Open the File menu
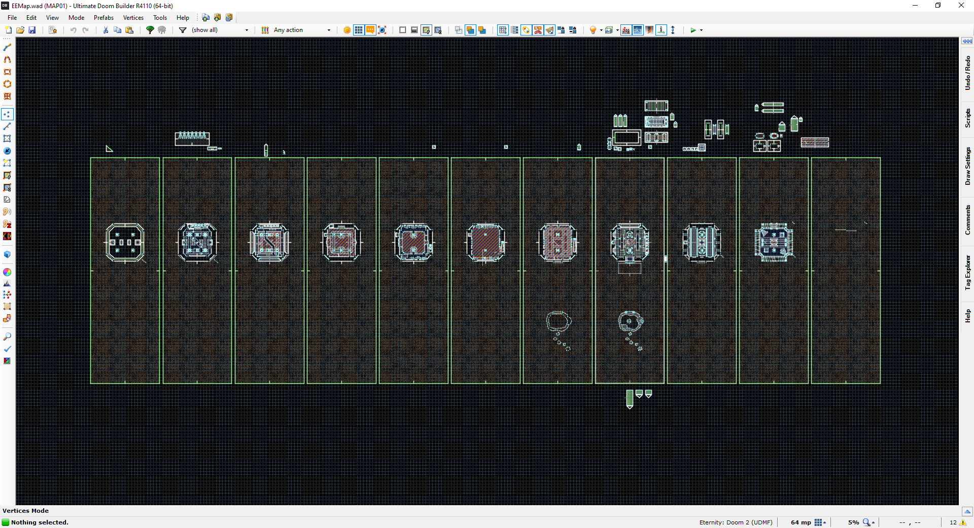Screen dimensions: 974x528 click(12, 18)
